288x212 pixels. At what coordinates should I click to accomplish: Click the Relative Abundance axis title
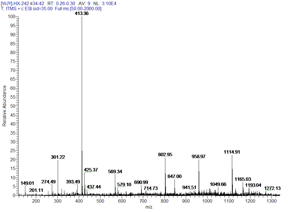(x=4, y=106)
